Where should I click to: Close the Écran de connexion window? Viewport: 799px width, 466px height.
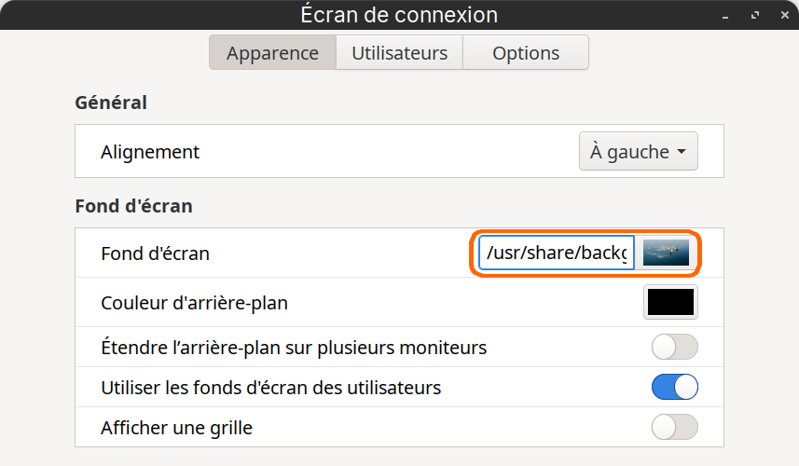[x=785, y=15]
